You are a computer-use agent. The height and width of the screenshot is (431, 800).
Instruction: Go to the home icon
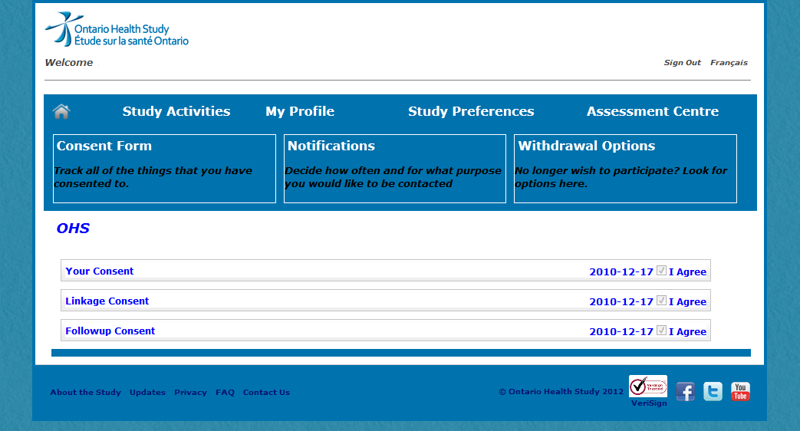point(61,111)
